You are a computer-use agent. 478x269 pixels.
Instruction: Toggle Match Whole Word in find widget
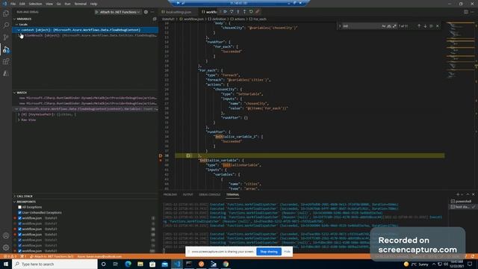coord(389,26)
